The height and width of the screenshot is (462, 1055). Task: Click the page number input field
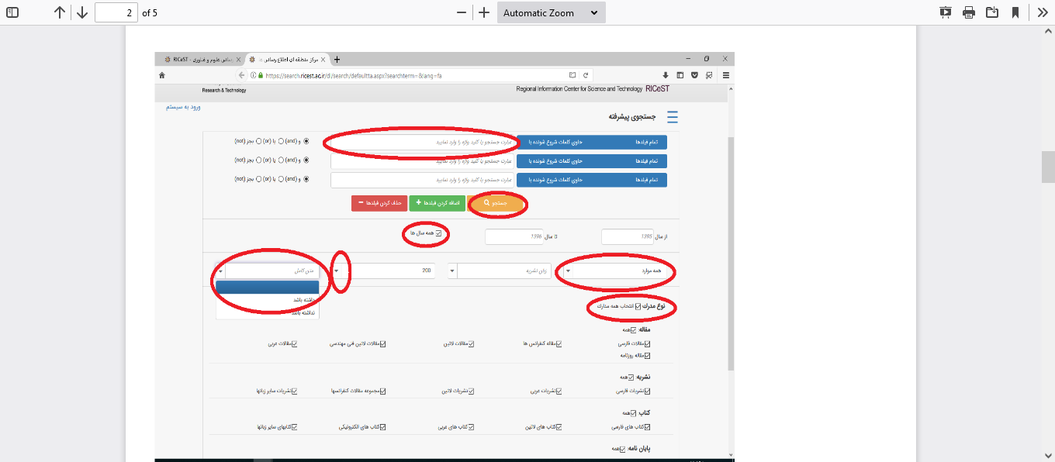click(116, 12)
